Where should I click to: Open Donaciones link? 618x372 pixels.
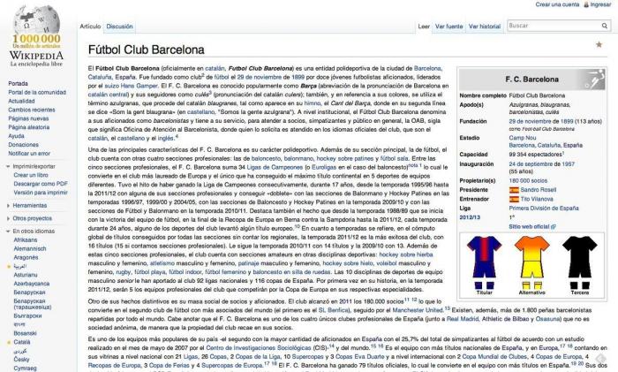(x=23, y=145)
